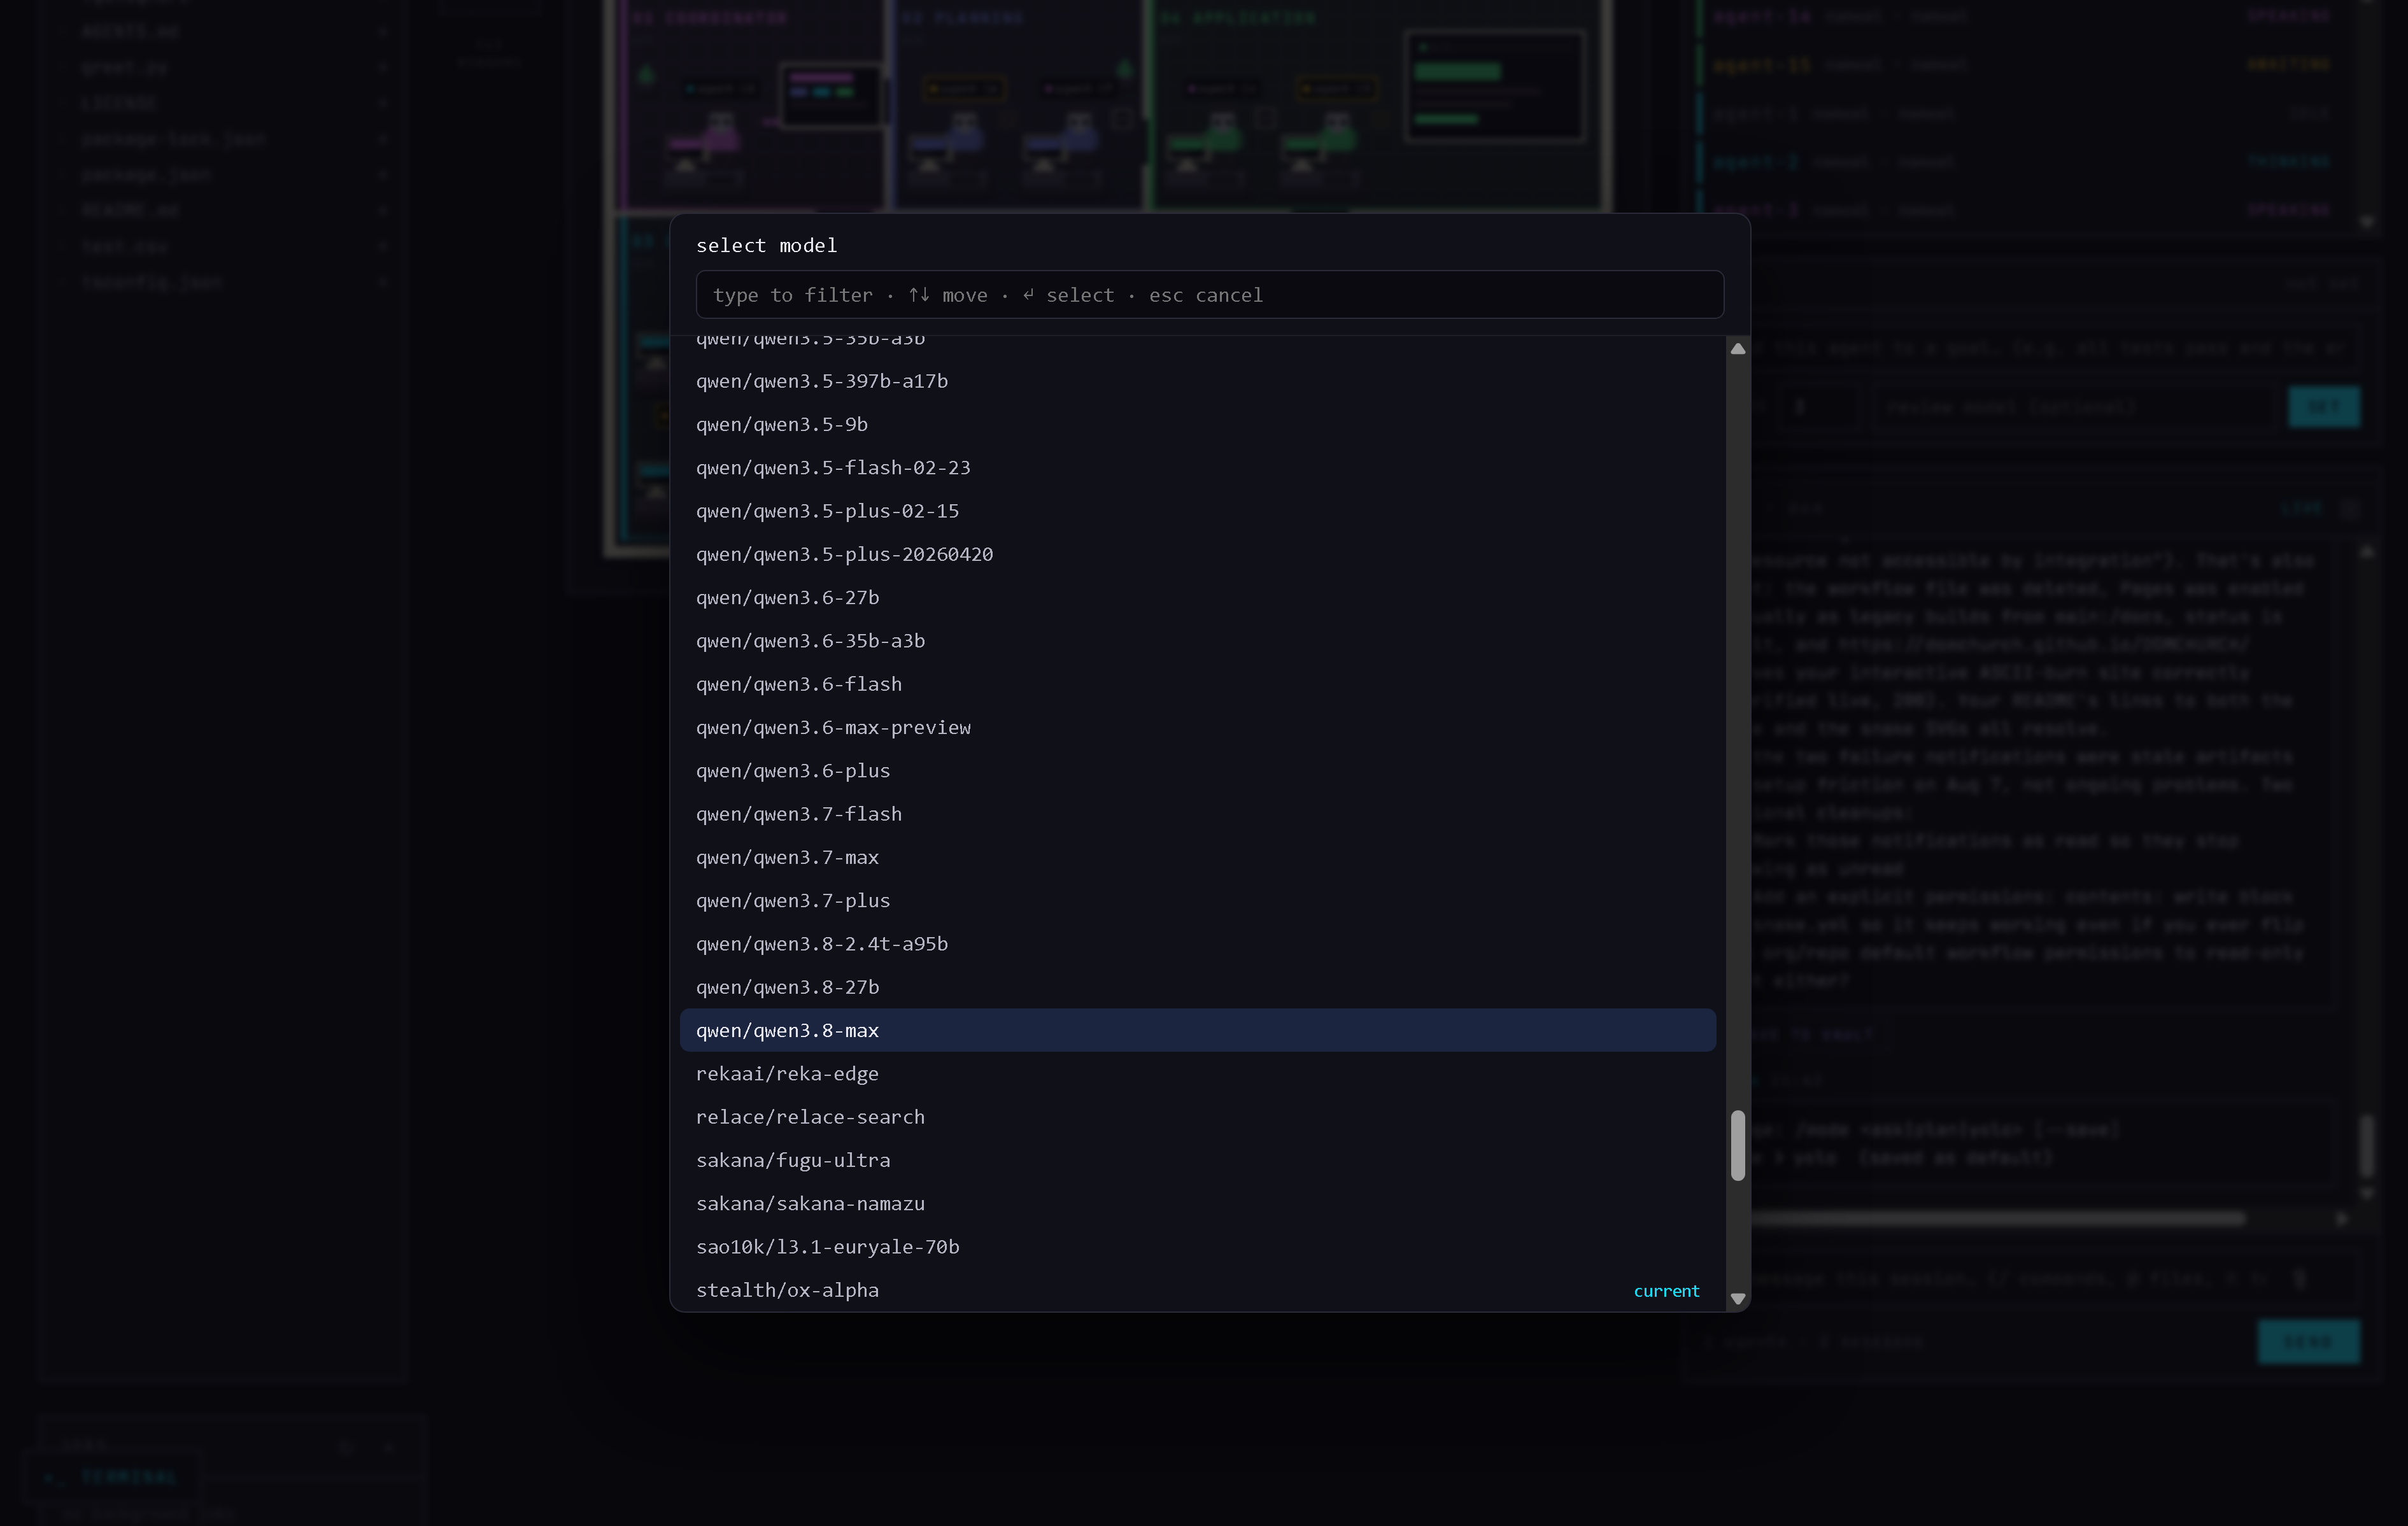Select qwen/qwen3.5-397b-a17b model
Image resolution: width=2408 pixels, height=1526 pixels.
click(1197, 381)
